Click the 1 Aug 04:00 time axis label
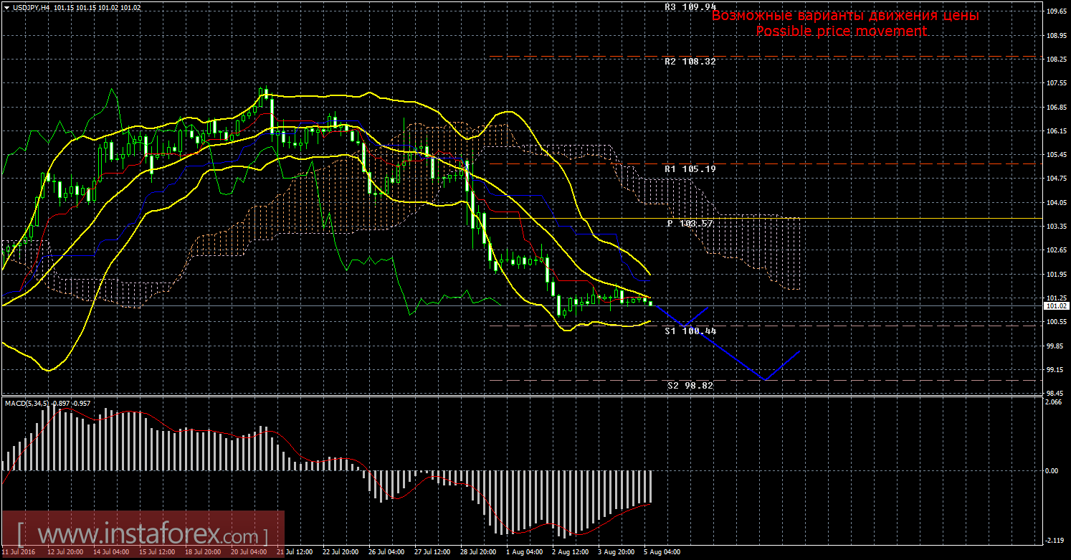The height and width of the screenshot is (560, 1071). pyautogui.click(x=524, y=553)
